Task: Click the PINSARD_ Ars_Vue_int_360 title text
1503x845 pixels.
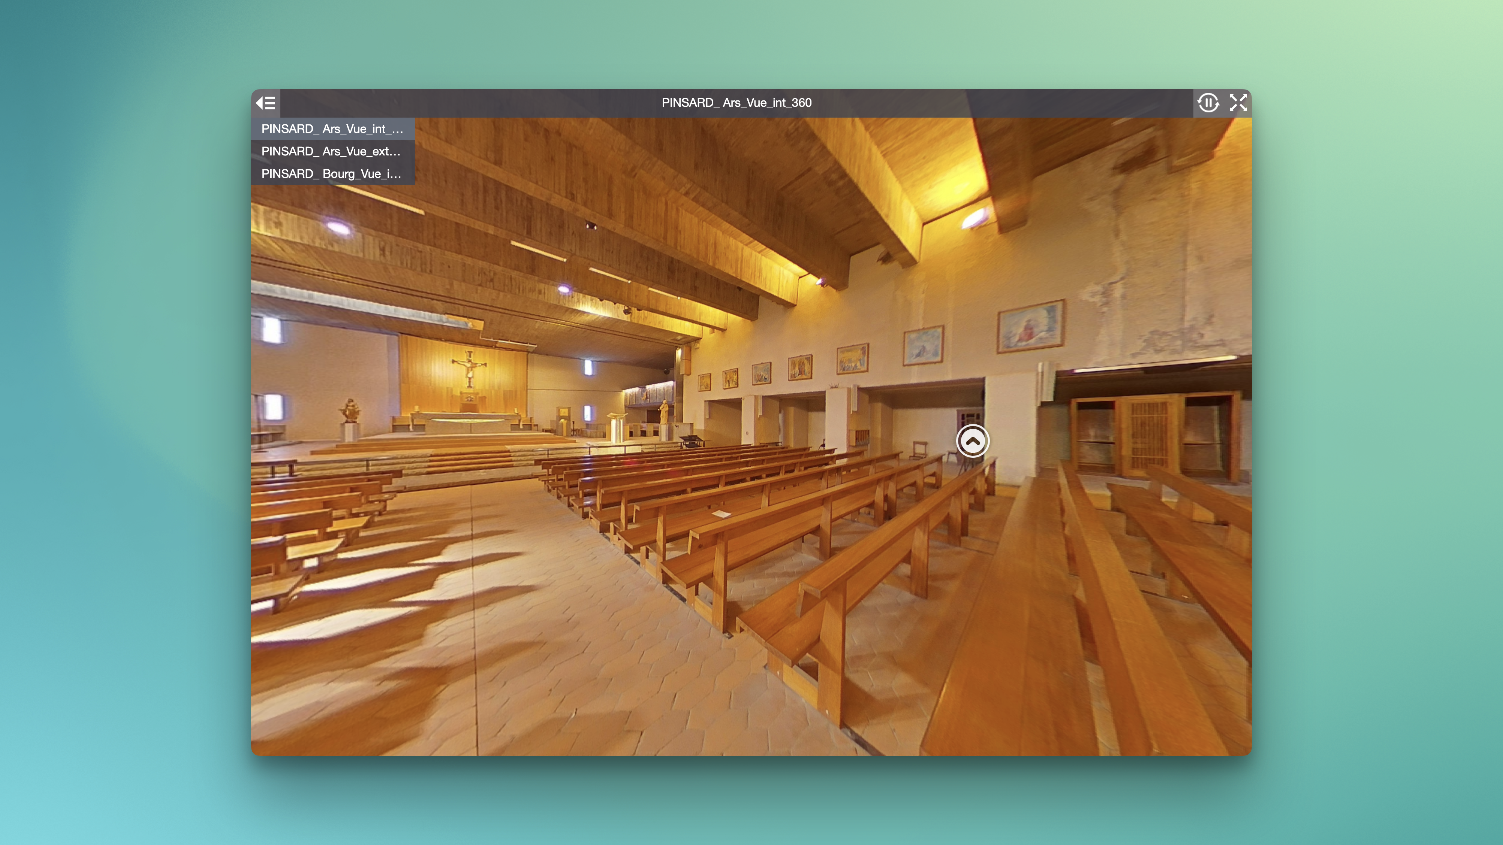Action: [x=737, y=103]
